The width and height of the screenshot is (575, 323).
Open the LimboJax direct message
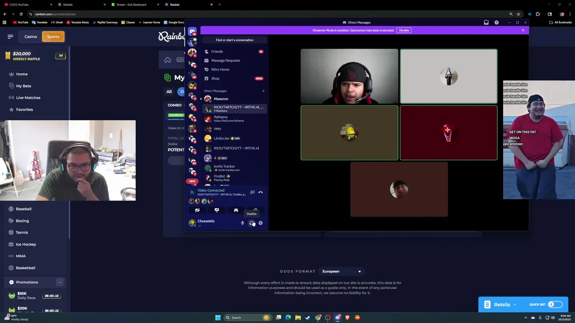click(x=234, y=138)
